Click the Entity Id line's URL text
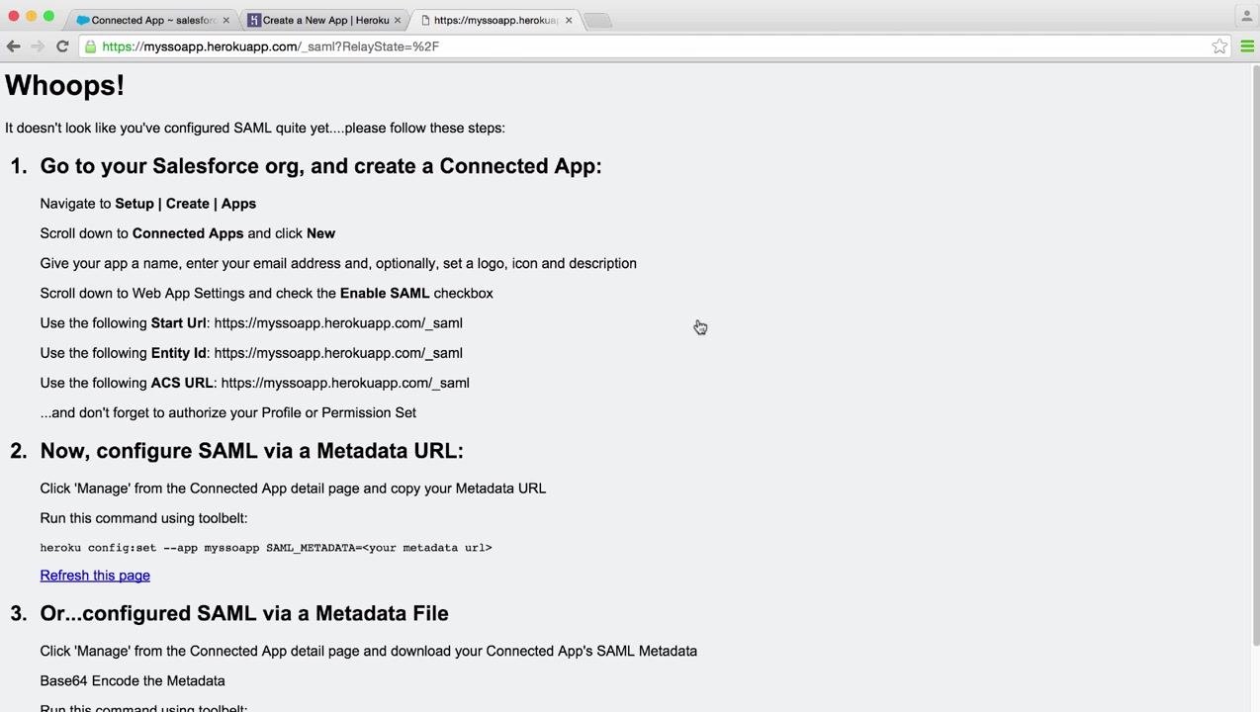Image resolution: width=1260 pixels, height=712 pixels. pyautogui.click(x=338, y=353)
